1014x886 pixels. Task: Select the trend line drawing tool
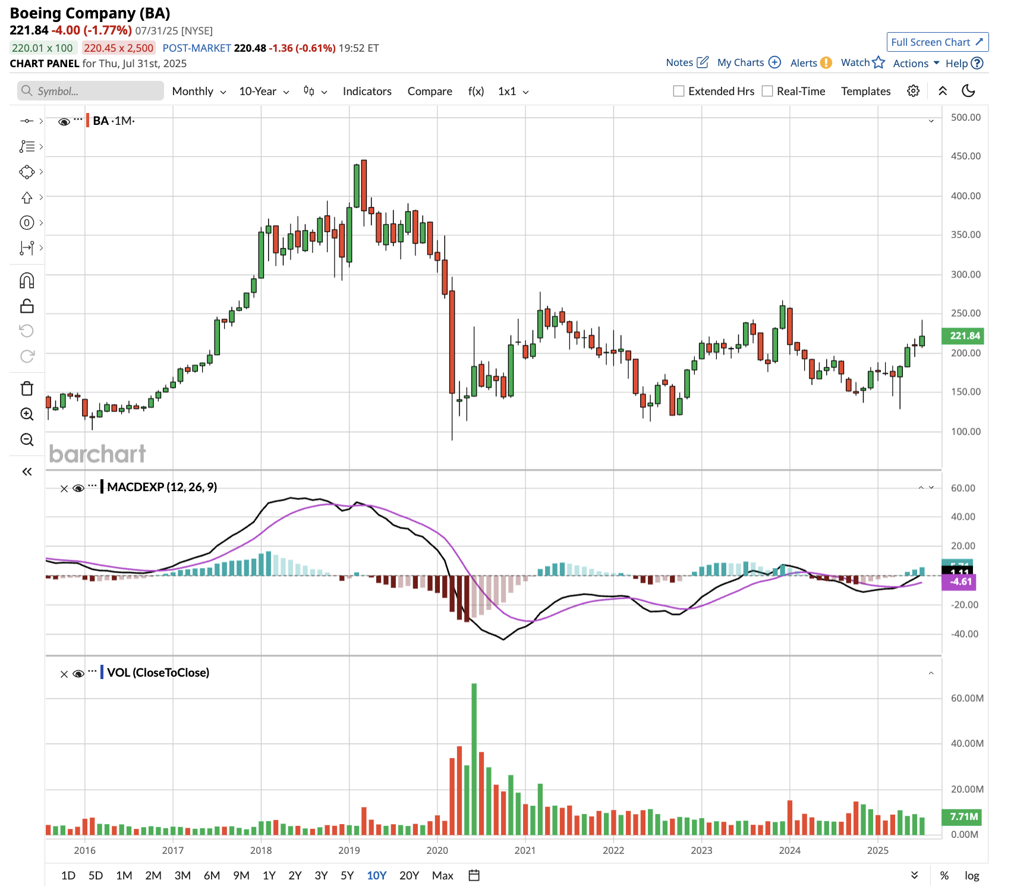click(x=27, y=121)
